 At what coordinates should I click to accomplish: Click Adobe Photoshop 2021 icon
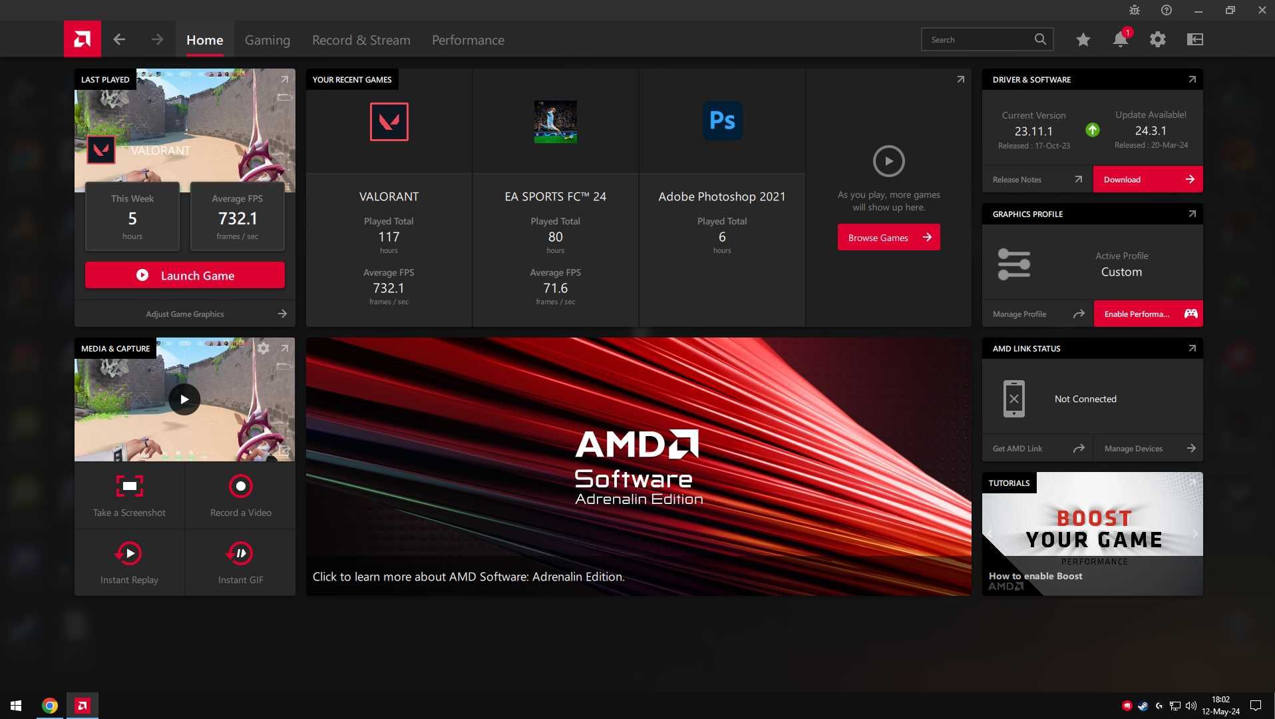pyautogui.click(x=722, y=120)
